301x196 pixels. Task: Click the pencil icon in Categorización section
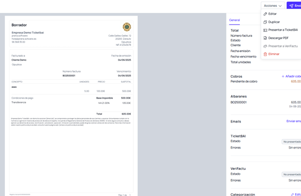[x=292, y=194]
